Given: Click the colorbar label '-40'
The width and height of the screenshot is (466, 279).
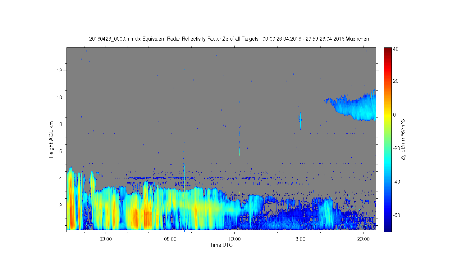Looking at the screenshot, I should point(397,182).
